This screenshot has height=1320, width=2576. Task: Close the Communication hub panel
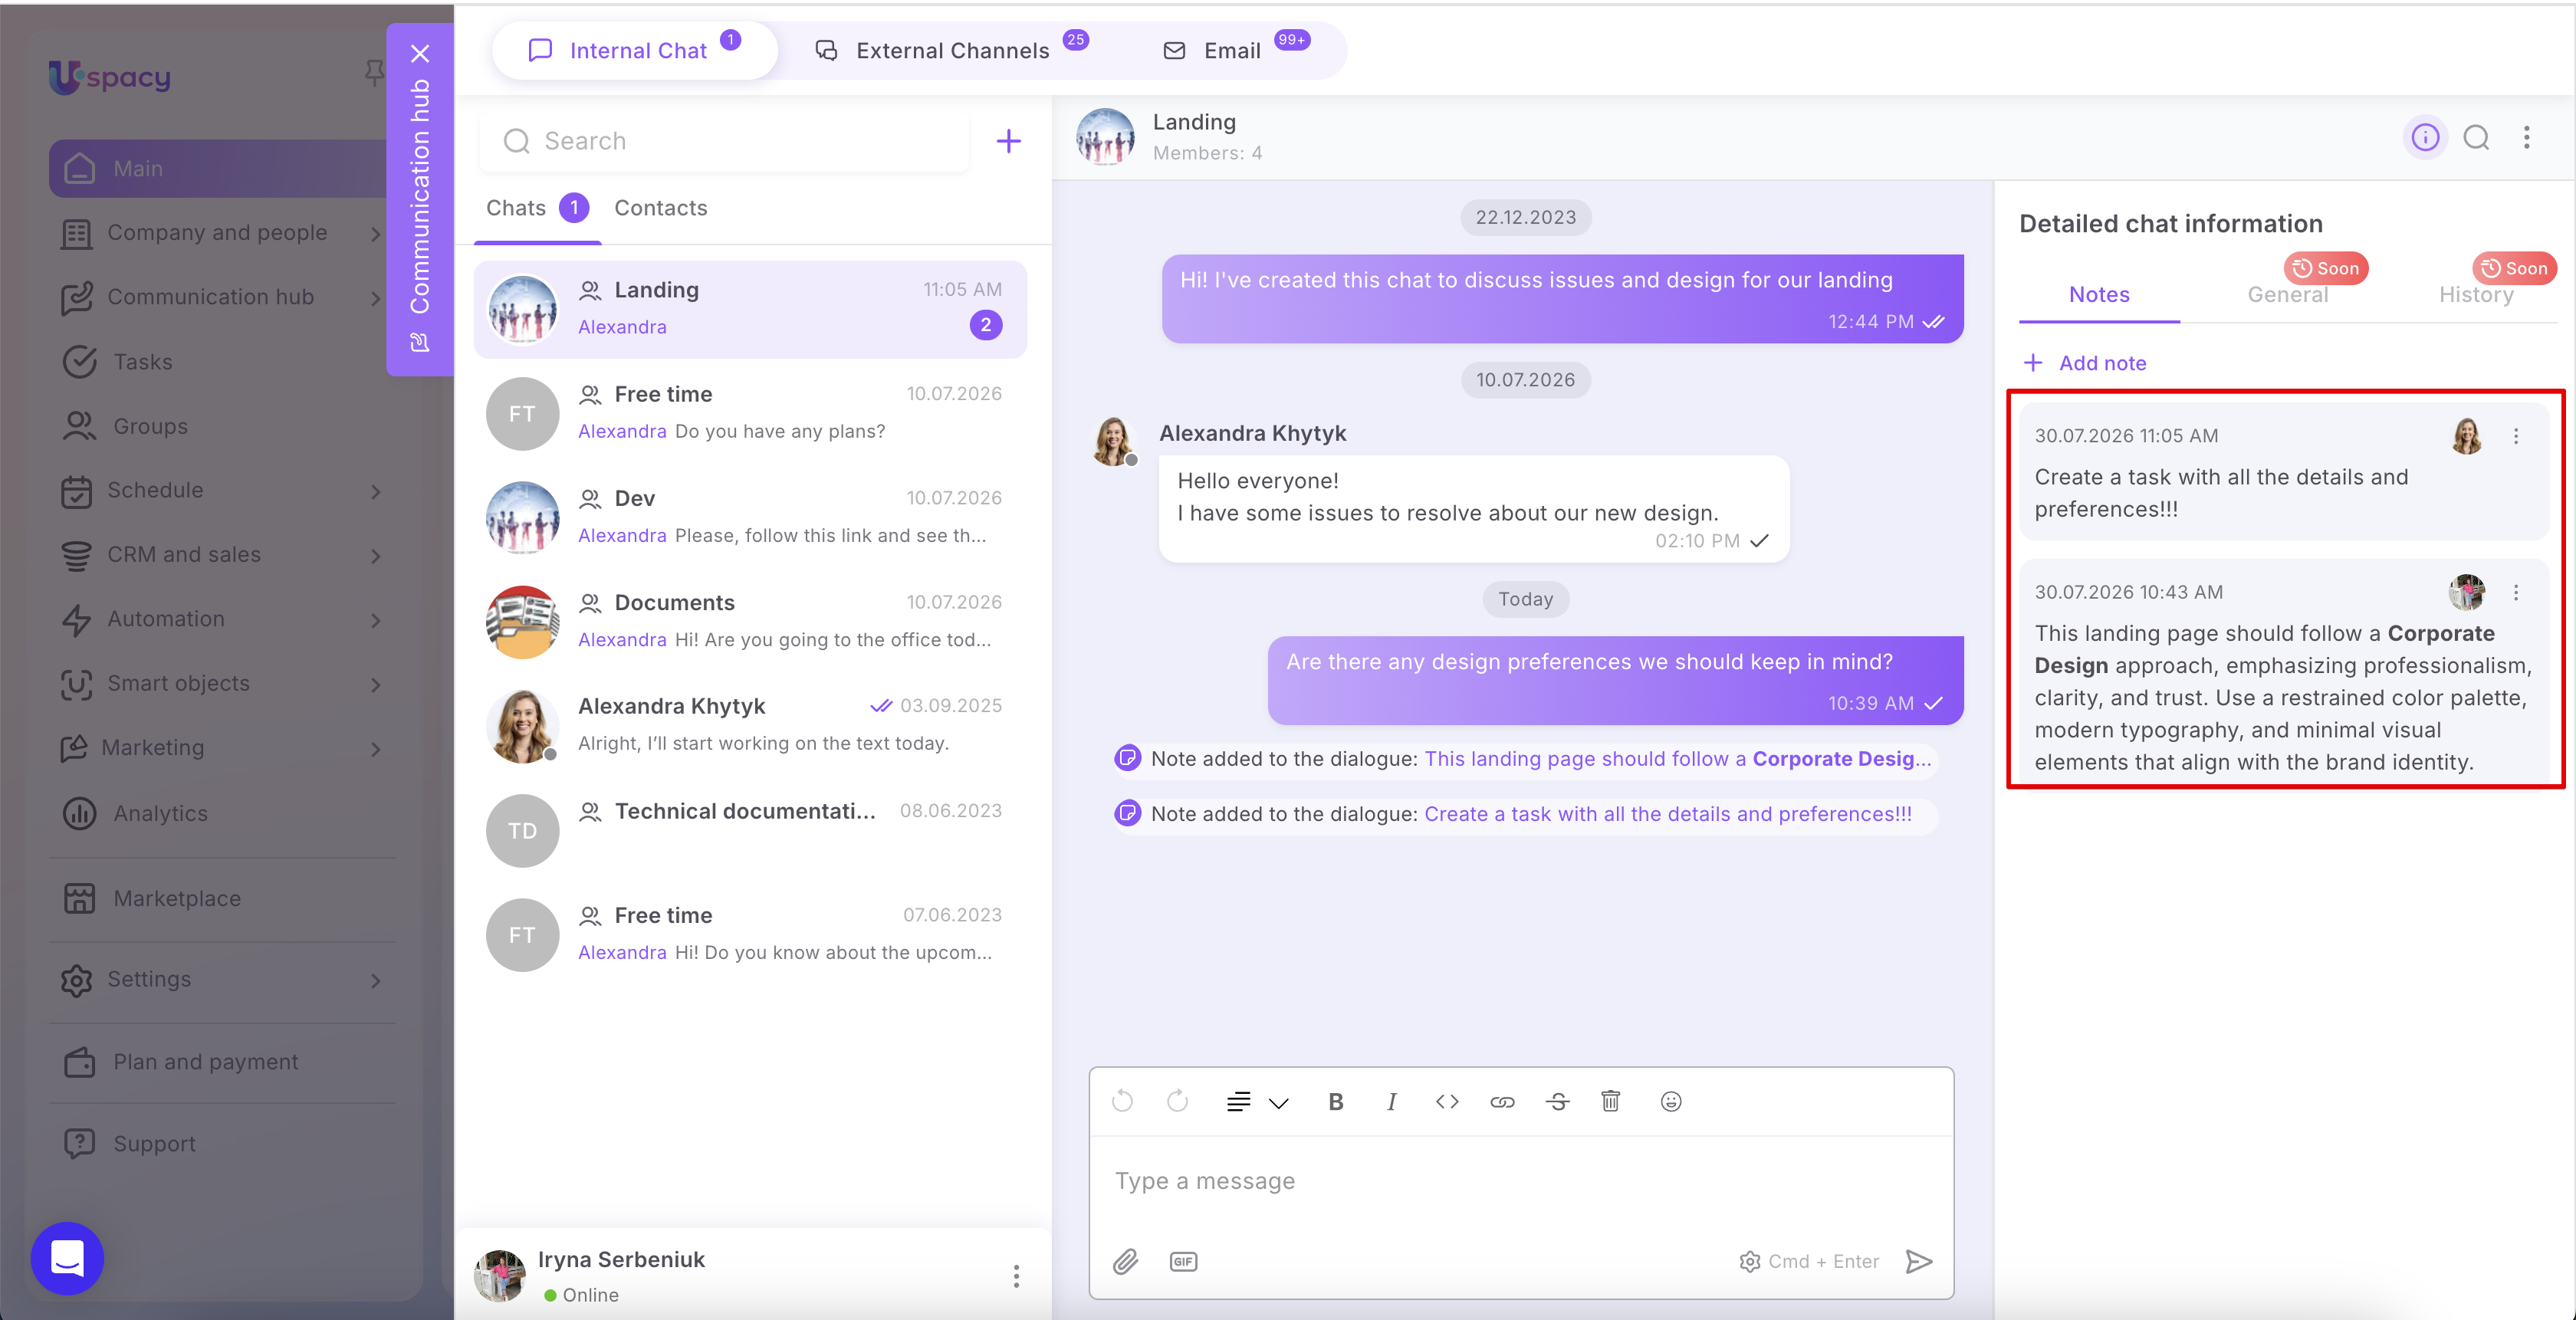coord(420,53)
